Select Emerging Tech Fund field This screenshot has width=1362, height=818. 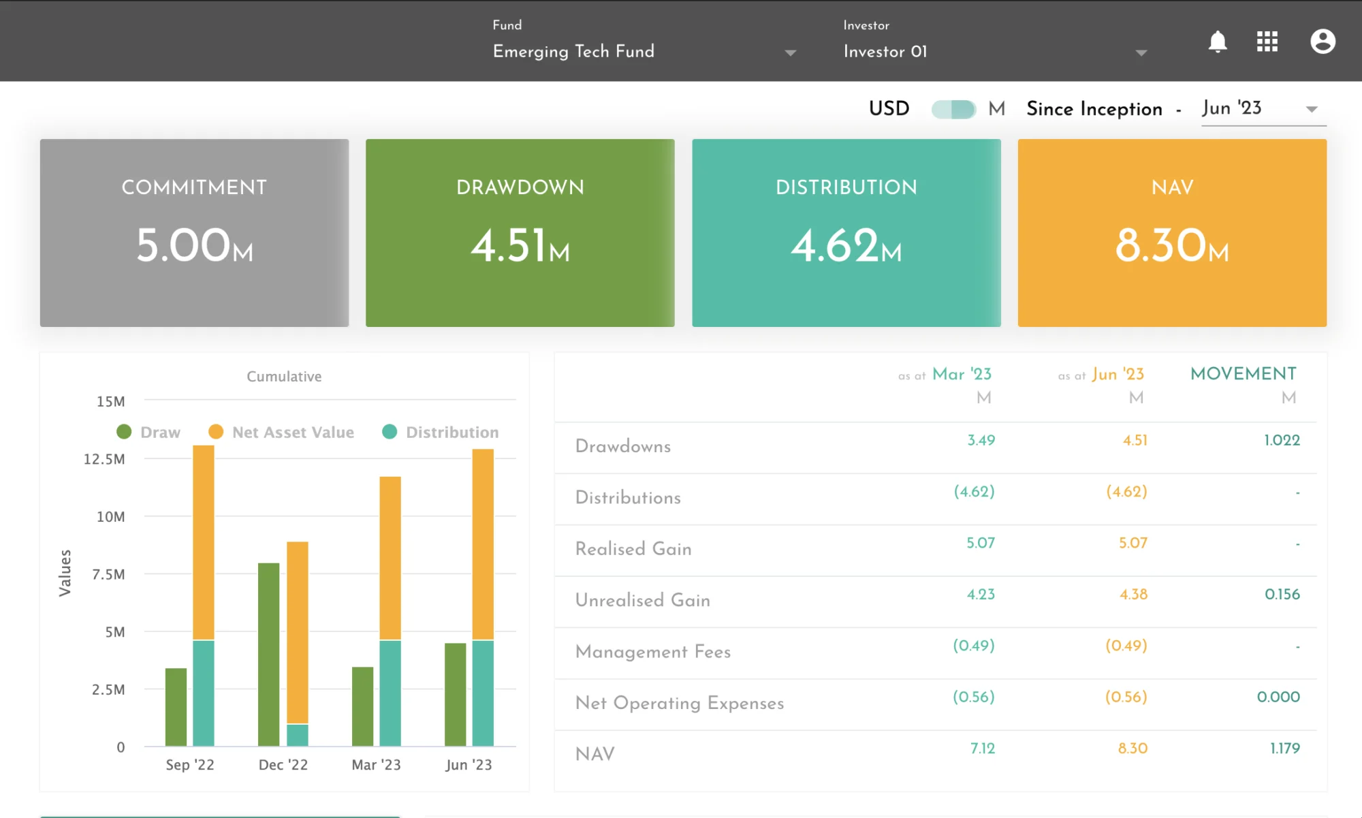pyautogui.click(x=644, y=52)
